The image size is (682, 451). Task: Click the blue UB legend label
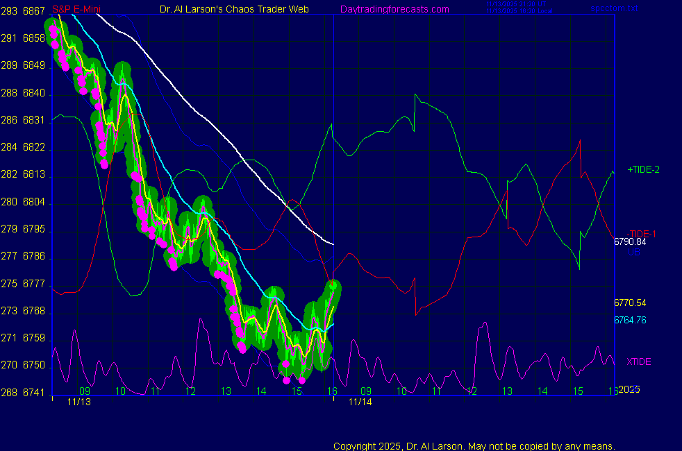(x=634, y=252)
